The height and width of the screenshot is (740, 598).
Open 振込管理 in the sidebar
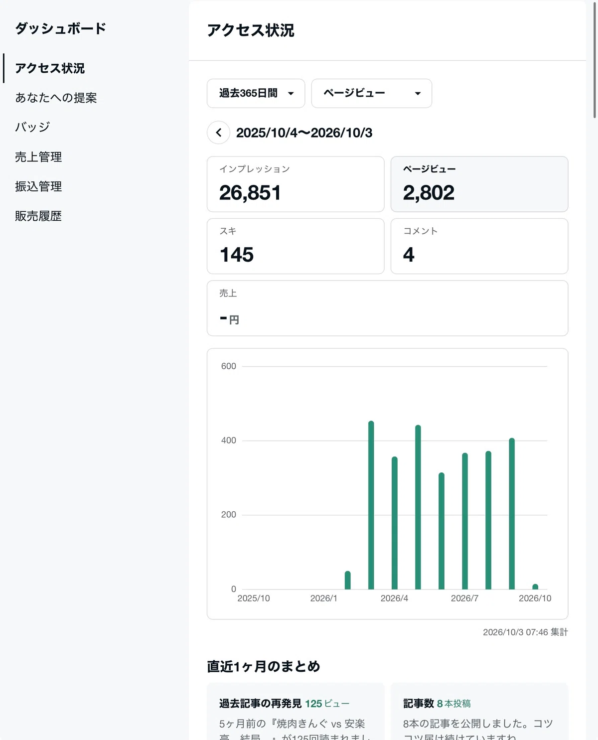click(x=38, y=186)
